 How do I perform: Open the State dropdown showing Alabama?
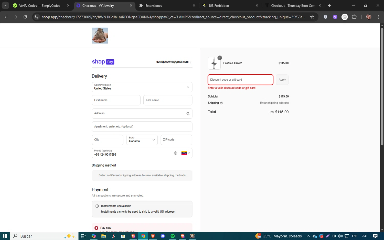coord(142,140)
